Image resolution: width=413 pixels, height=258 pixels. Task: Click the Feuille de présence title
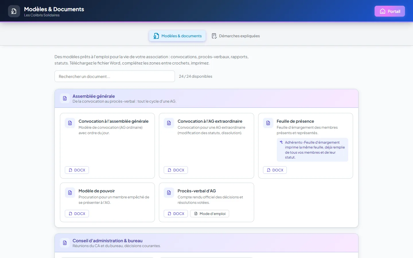[x=295, y=121]
